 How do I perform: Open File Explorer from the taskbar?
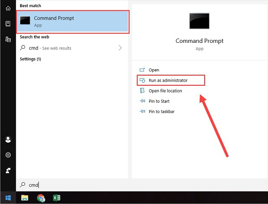[25, 198]
